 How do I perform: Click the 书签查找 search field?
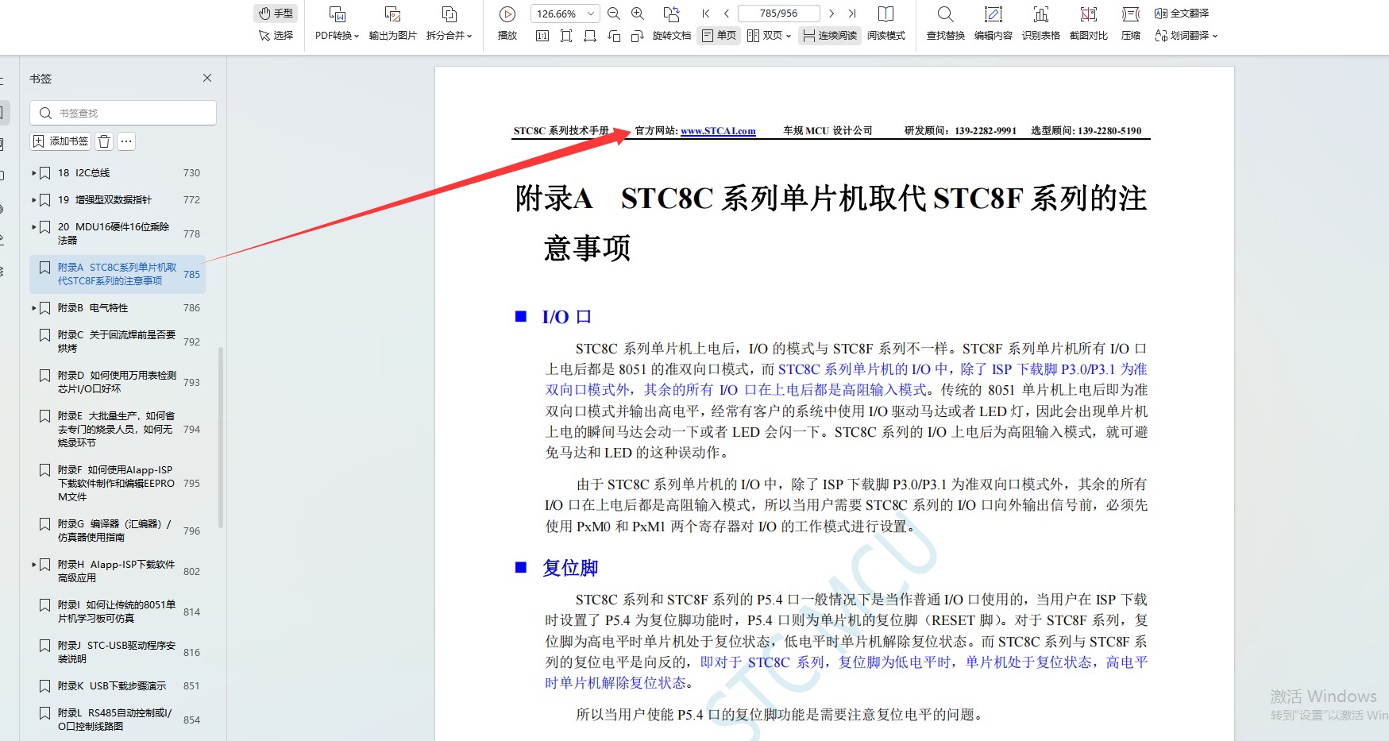(x=123, y=113)
